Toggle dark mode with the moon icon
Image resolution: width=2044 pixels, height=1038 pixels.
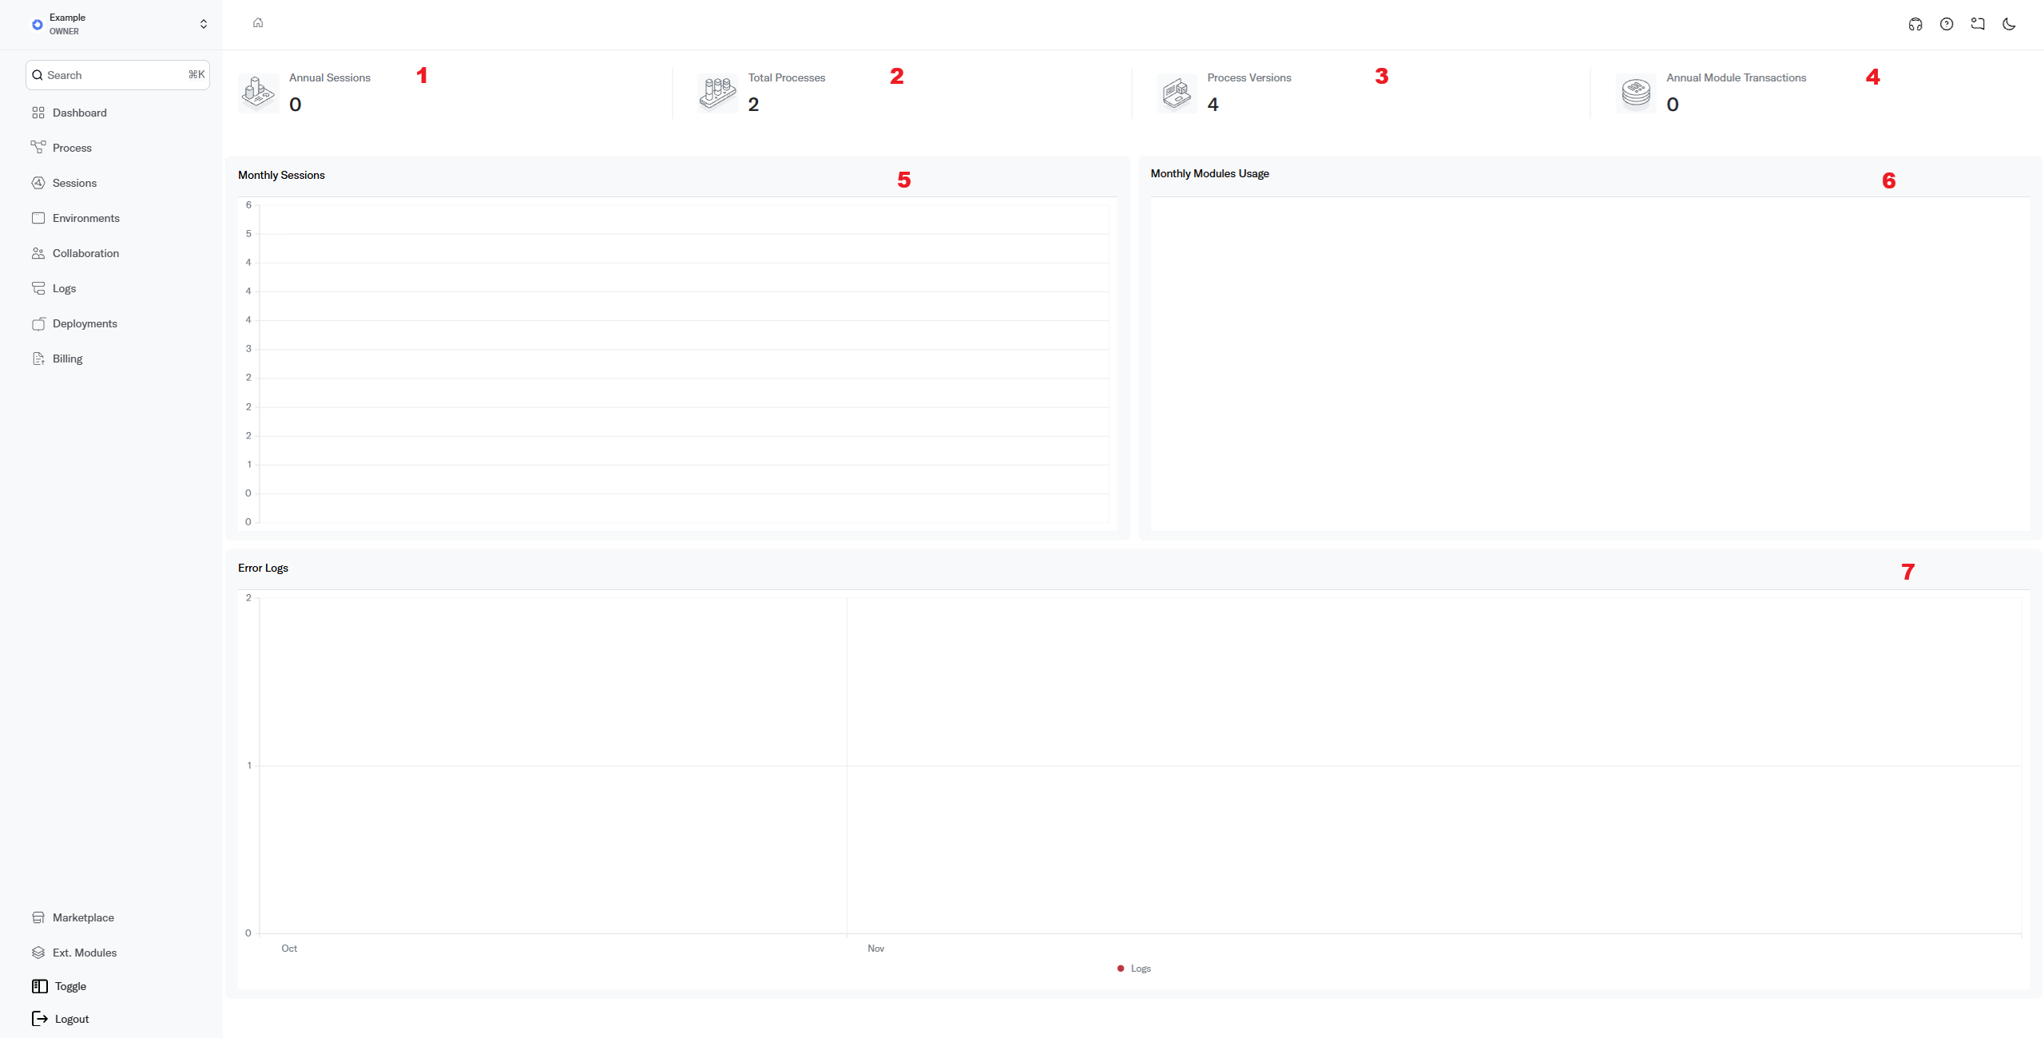tap(2009, 24)
